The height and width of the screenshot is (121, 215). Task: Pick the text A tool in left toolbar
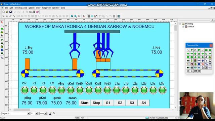click(2, 36)
